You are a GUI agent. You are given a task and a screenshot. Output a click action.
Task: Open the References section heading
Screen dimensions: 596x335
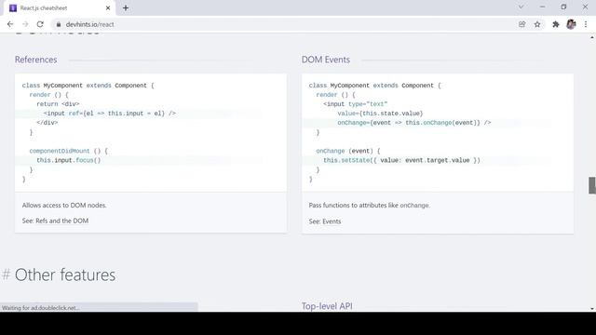tap(36, 60)
